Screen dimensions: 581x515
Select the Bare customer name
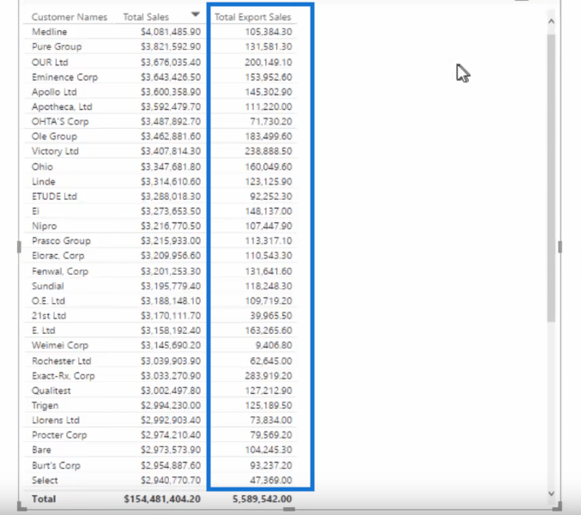41,450
